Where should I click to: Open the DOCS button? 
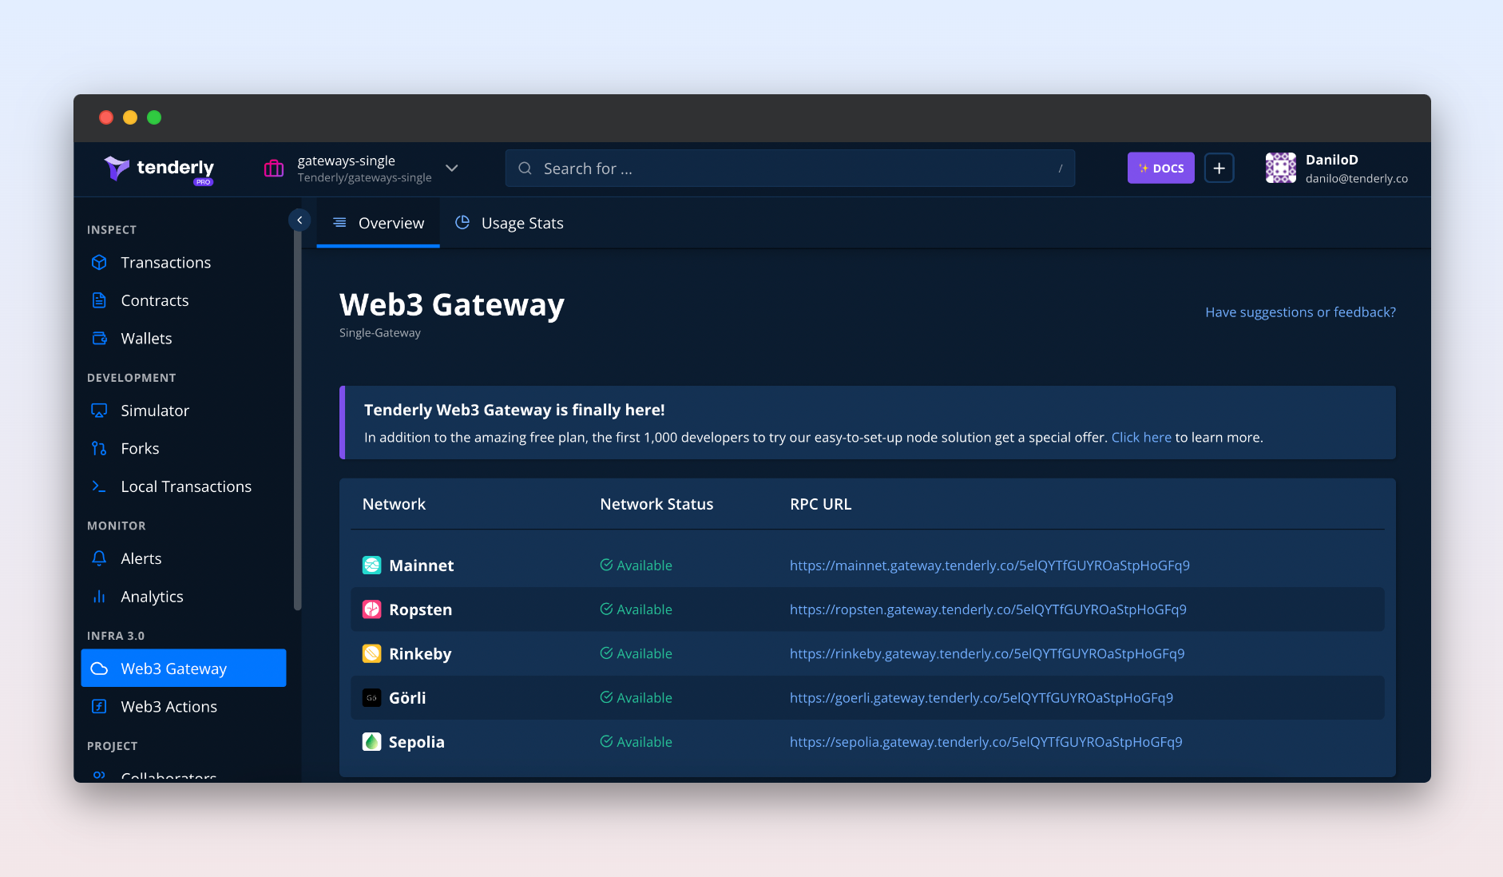pyautogui.click(x=1160, y=169)
